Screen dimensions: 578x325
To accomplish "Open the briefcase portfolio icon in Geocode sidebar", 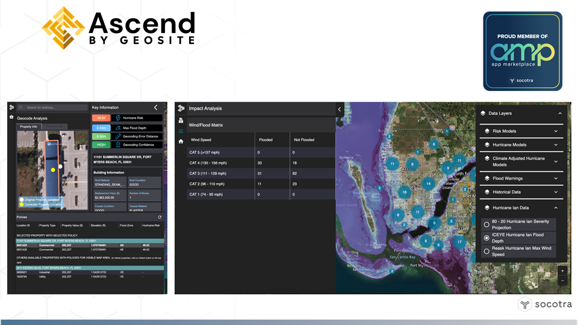I will click(x=11, y=117).
